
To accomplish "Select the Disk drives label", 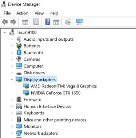I will (x=34, y=73).
